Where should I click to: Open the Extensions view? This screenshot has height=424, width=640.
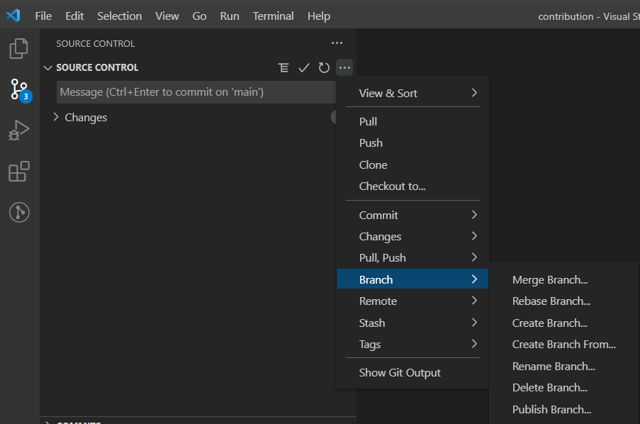[x=18, y=171]
